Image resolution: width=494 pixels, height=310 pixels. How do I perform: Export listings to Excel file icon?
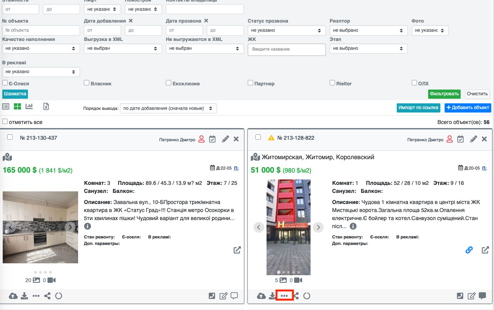tap(46, 107)
